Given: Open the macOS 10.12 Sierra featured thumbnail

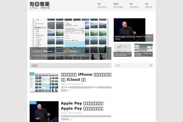Looking at the screenshot, I should [x=123, y=50].
